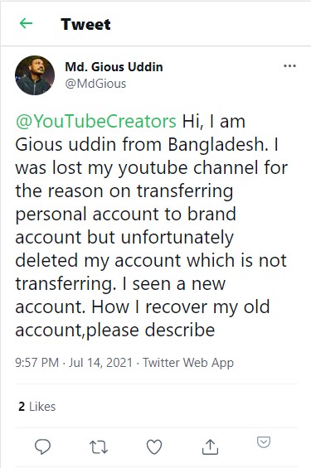
Task: Click the 9:57 PM timestamp
Action: [36, 363]
